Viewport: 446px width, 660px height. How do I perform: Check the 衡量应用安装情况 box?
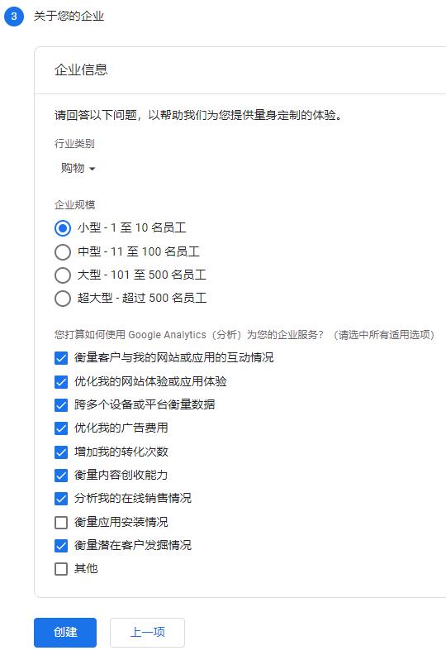pos(61,523)
